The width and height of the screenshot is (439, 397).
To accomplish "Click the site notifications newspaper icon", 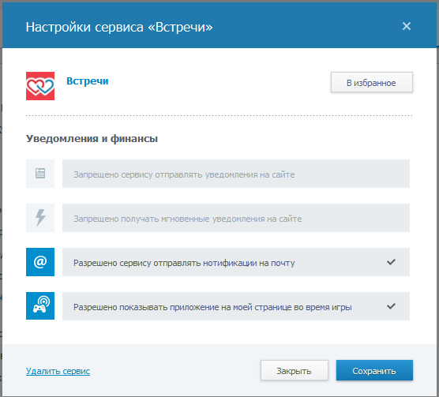I will (x=40, y=174).
